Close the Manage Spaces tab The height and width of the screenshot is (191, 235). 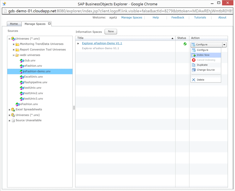49,23
